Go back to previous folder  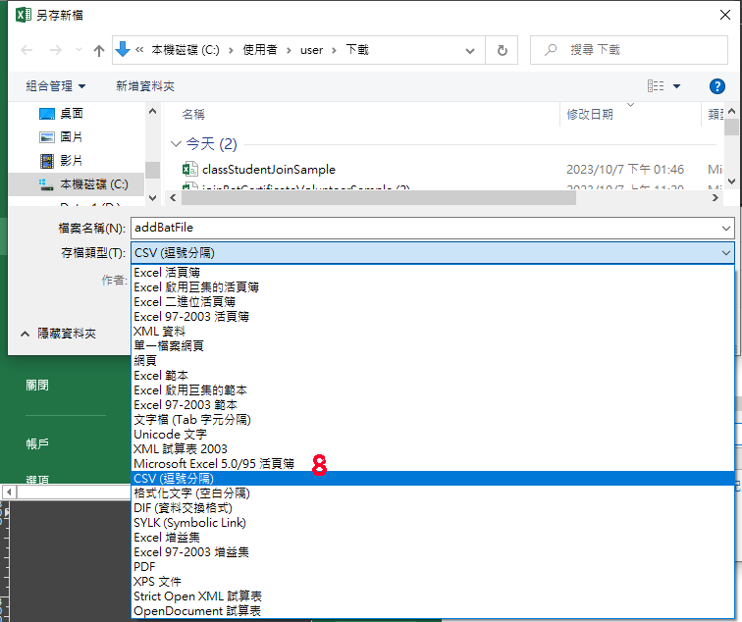tap(26, 50)
